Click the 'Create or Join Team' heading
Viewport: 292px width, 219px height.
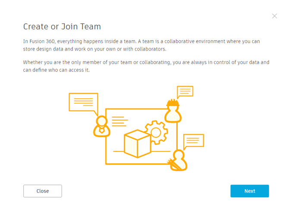pyautogui.click(x=62, y=26)
